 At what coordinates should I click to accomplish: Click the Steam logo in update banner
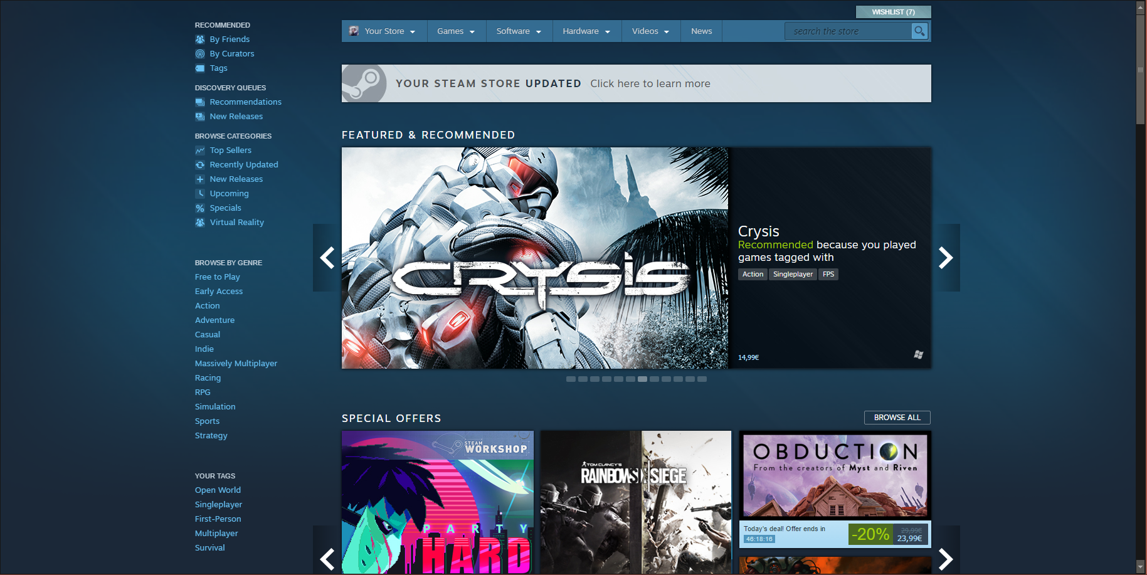[x=364, y=83]
